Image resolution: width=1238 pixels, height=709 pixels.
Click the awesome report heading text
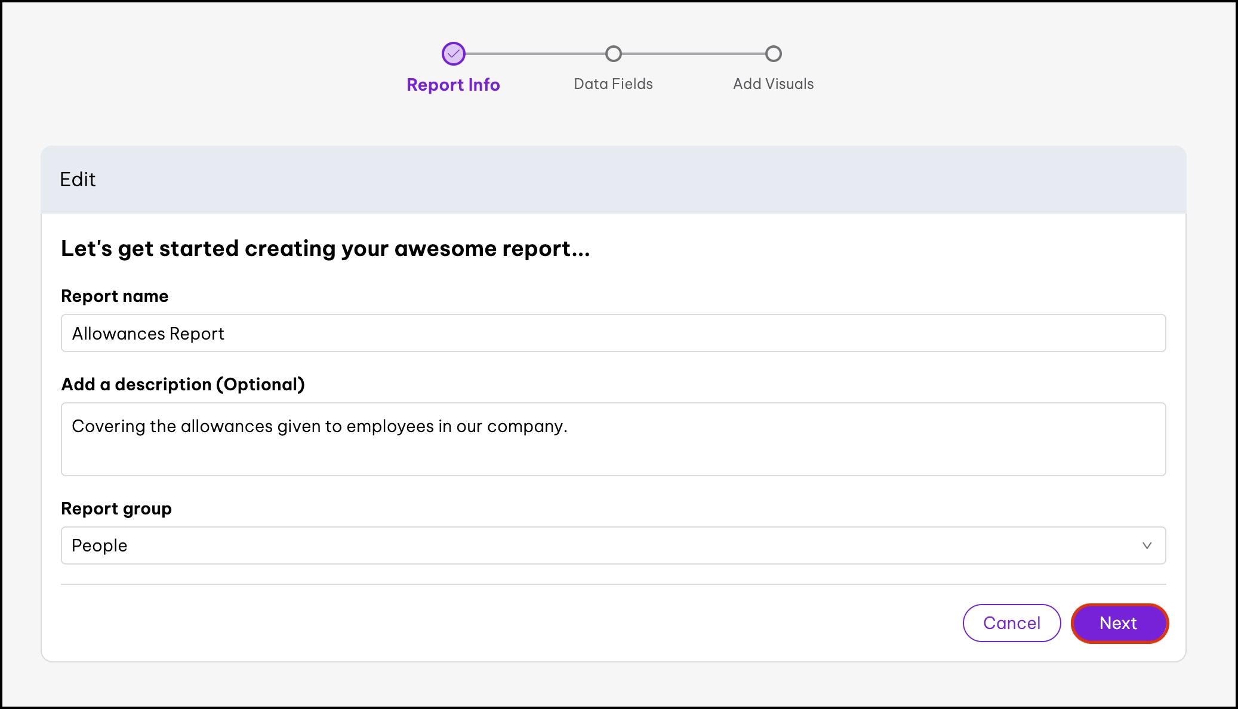click(325, 249)
